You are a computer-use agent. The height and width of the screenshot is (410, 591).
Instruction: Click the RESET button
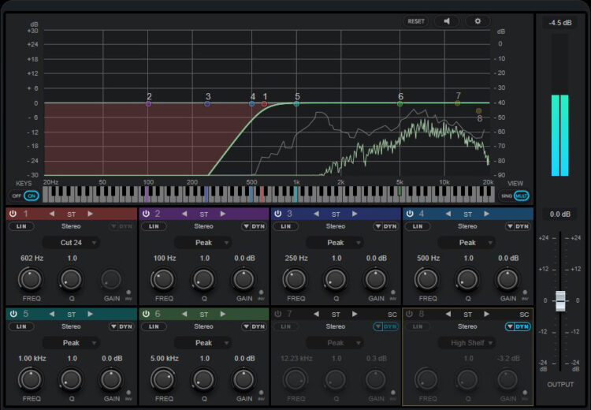click(416, 21)
